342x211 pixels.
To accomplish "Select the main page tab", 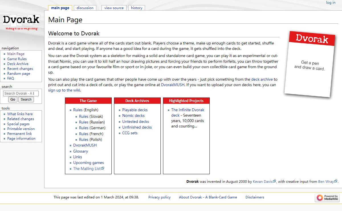I will [60, 8].
